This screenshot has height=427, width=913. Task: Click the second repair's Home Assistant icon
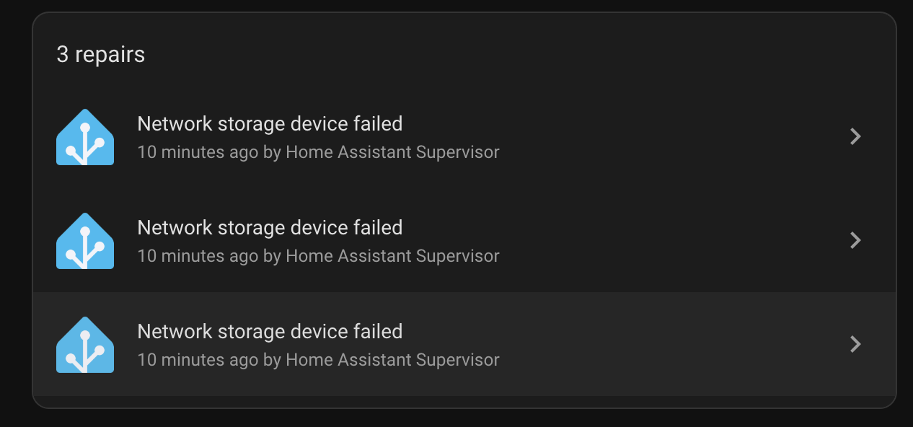pyautogui.click(x=85, y=241)
